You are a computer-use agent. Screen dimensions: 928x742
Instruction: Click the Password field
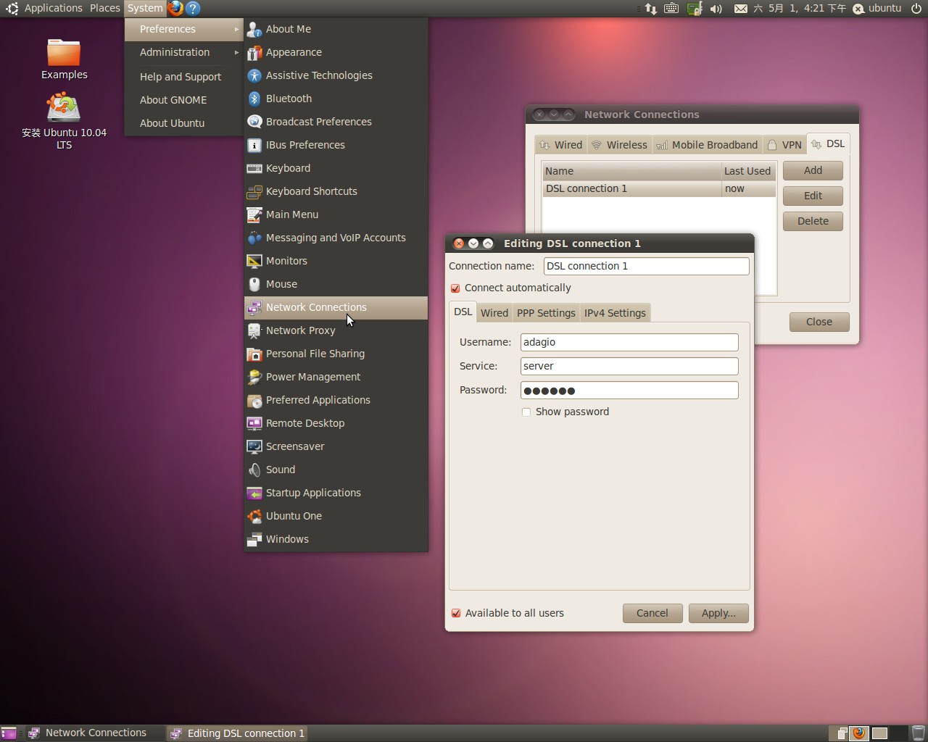click(629, 391)
